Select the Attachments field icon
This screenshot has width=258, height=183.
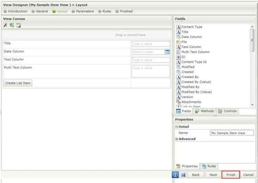pyautogui.click(x=178, y=102)
